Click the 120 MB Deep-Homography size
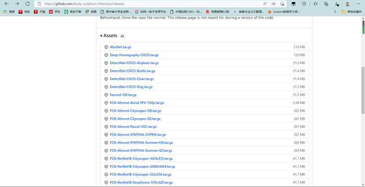The image size is (365, 187). point(299,55)
